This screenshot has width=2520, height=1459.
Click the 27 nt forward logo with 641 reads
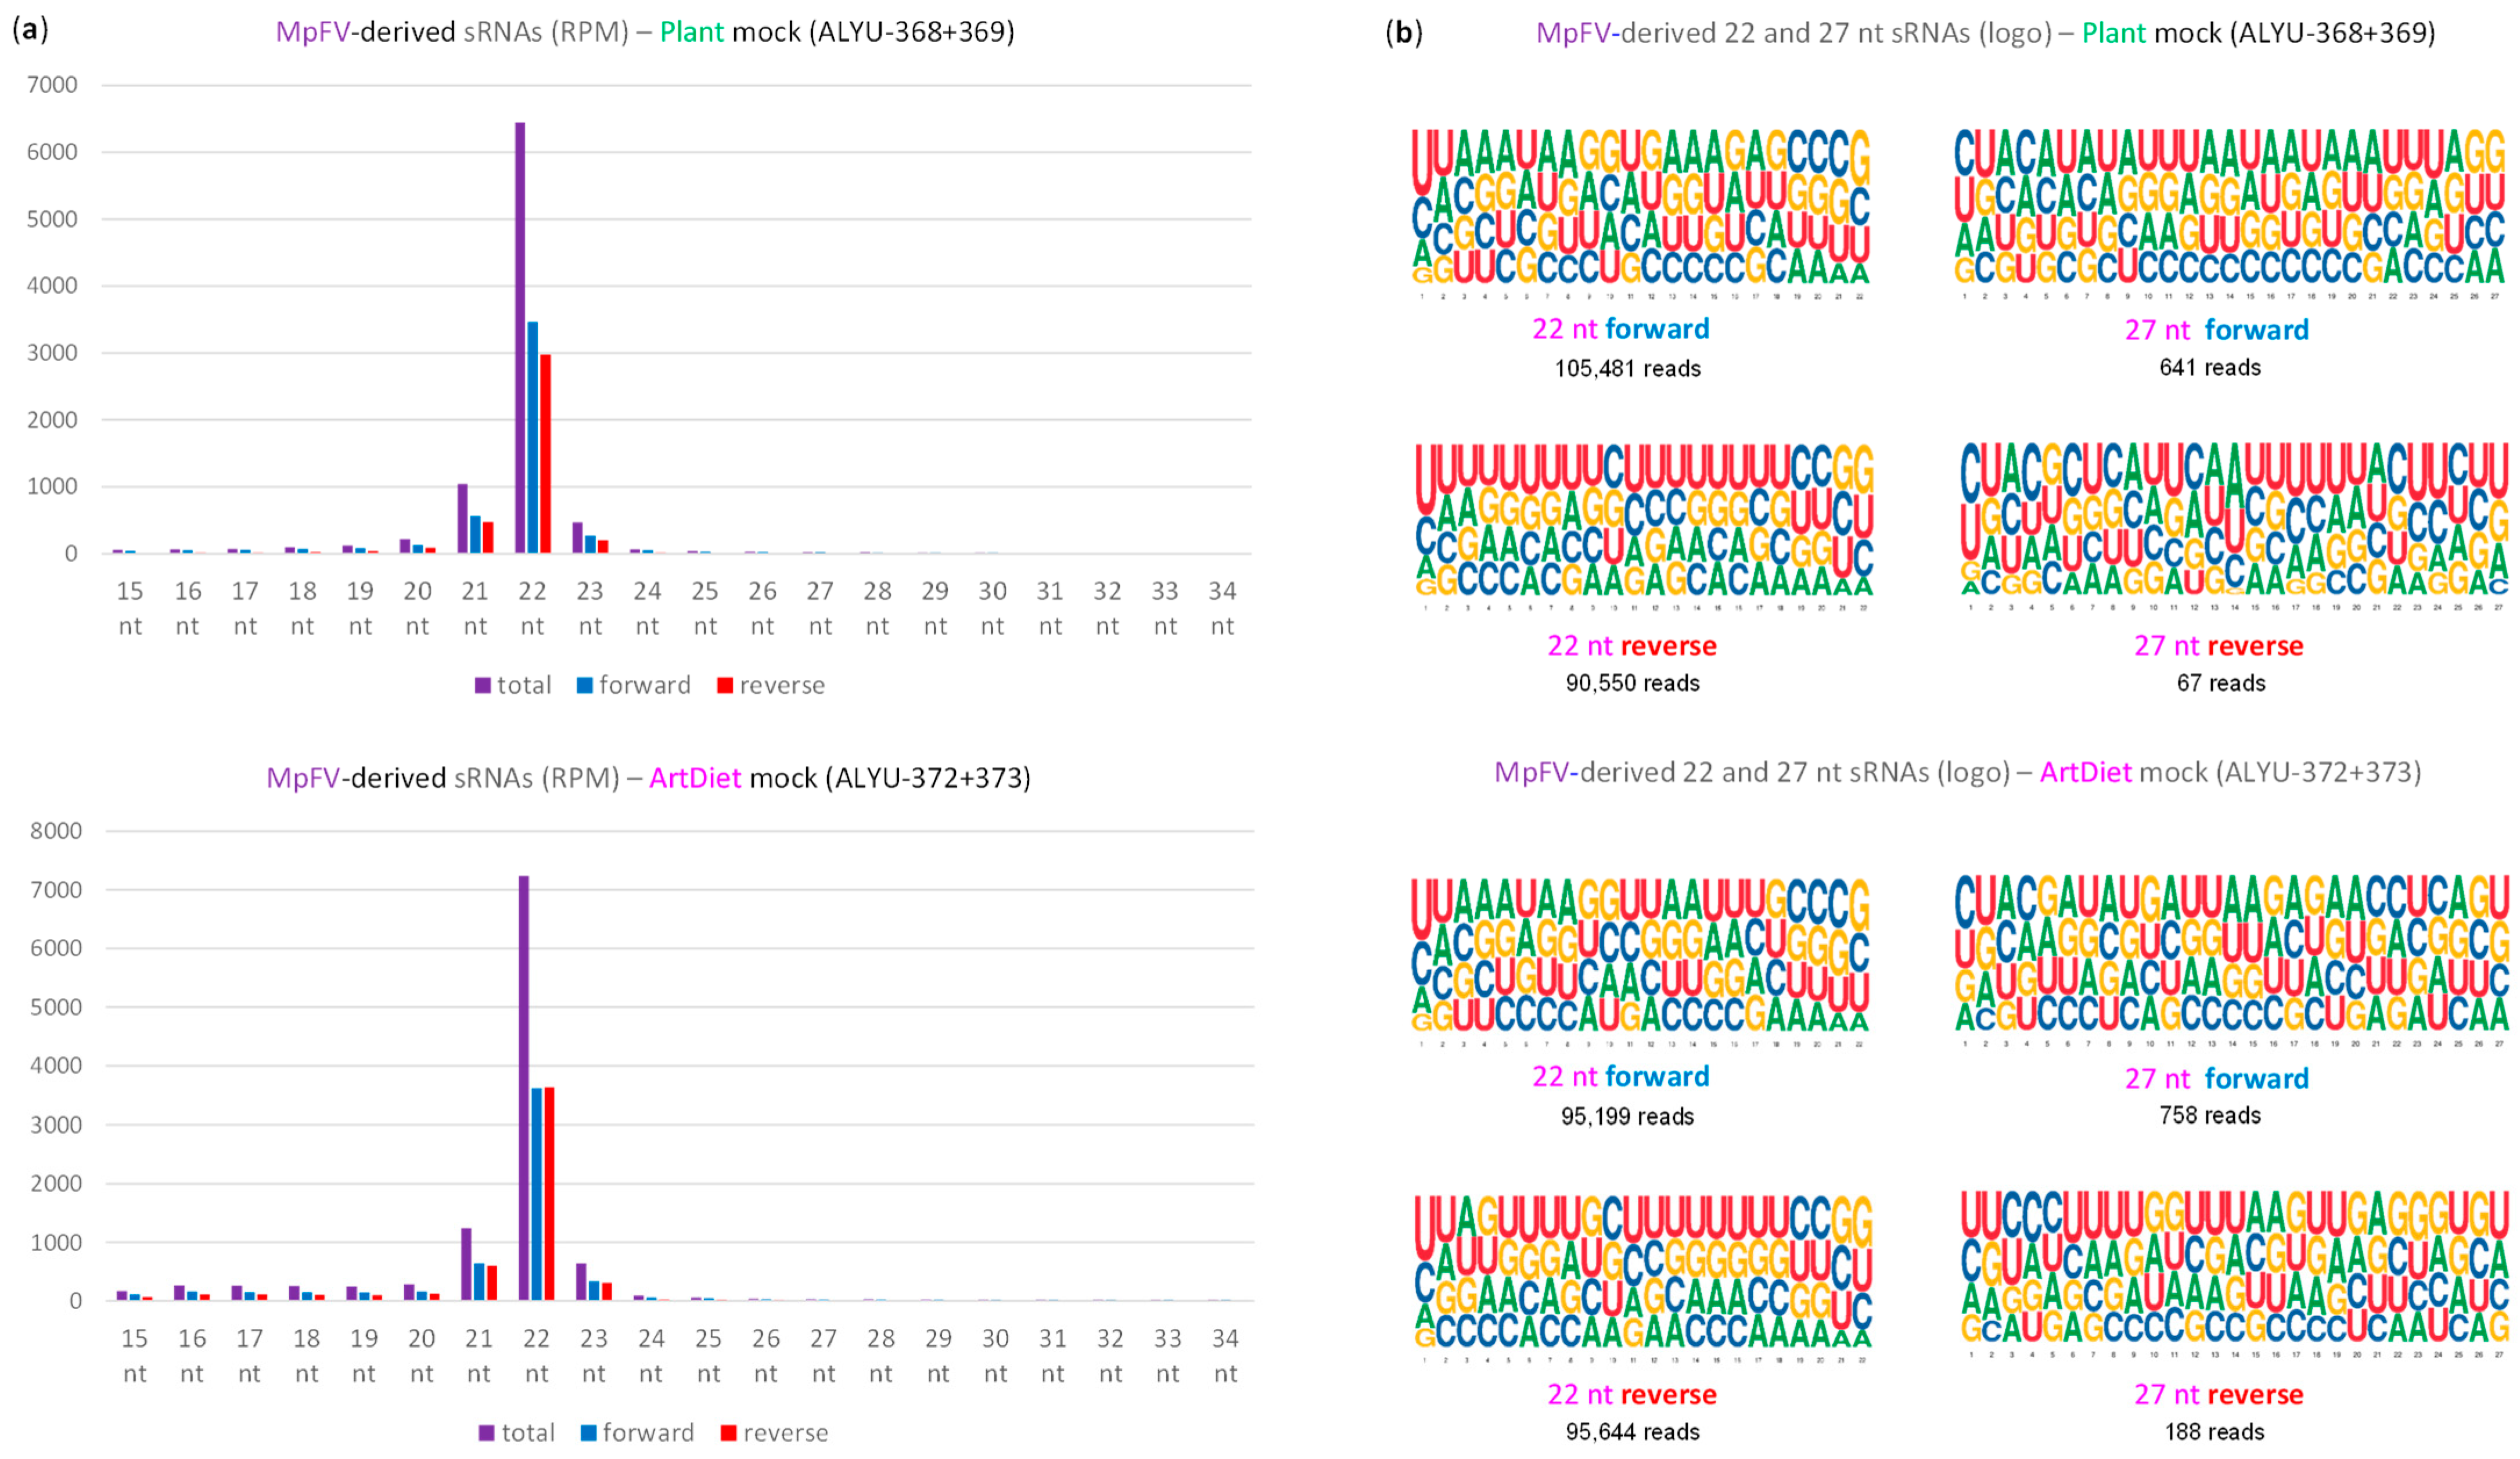click(x=2230, y=207)
